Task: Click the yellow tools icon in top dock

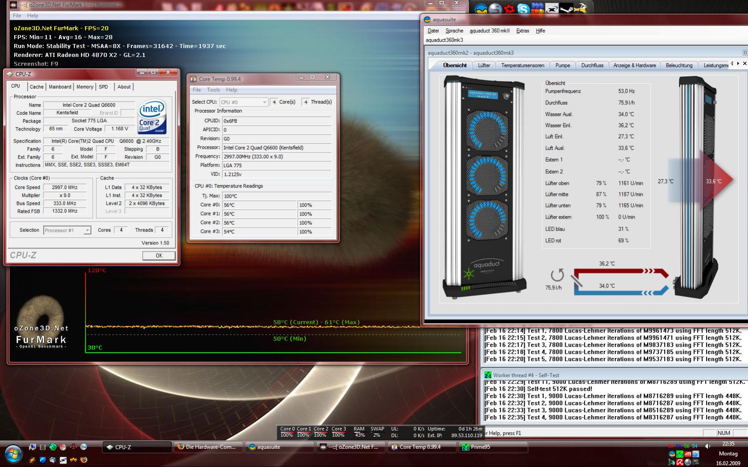Action: coord(580,8)
